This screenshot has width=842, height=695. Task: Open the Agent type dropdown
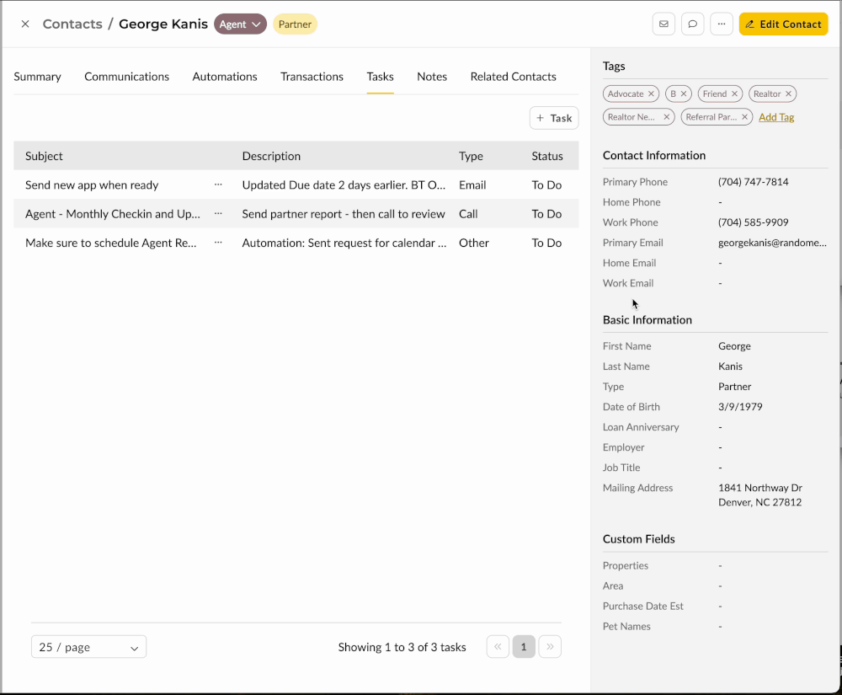pos(240,24)
